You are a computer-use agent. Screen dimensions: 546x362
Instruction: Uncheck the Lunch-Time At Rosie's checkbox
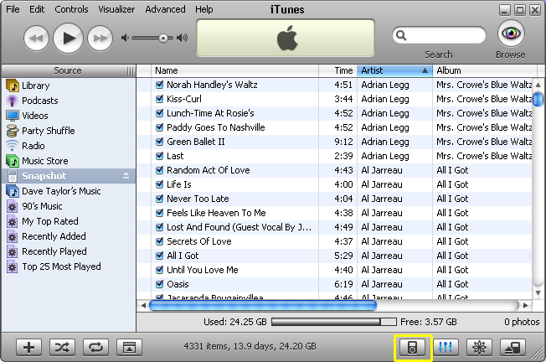[159, 113]
